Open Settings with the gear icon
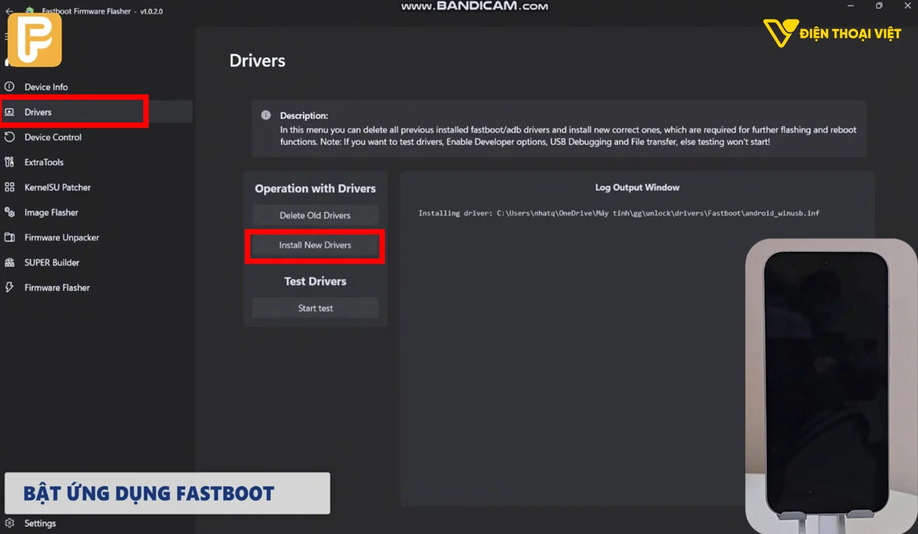The width and height of the screenshot is (918, 534). 9,523
